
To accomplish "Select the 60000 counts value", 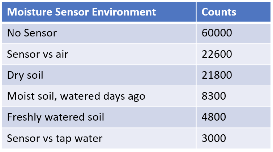I will (x=217, y=33).
